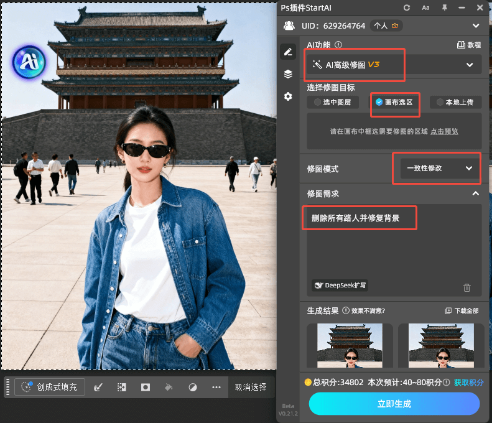Open the three-dots more options in taskbar
The image size is (492, 423).
tap(216, 387)
